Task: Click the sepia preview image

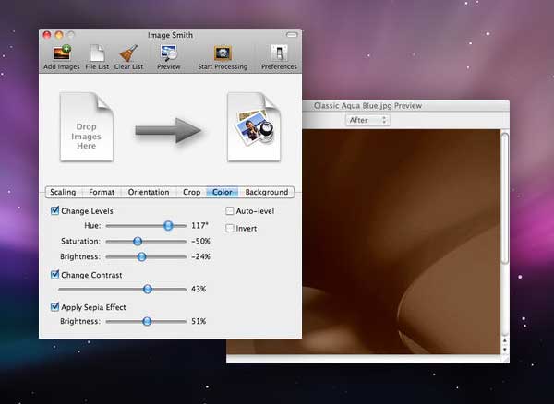Action: [x=402, y=242]
